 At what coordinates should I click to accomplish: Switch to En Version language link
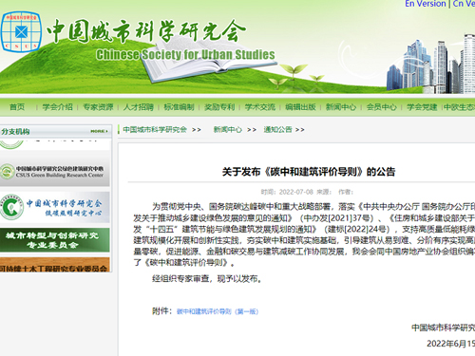(426, 4)
